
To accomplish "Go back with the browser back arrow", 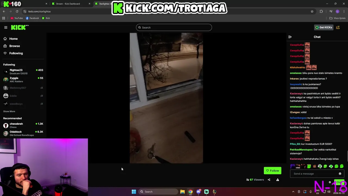I will pyautogui.click(x=4, y=11).
